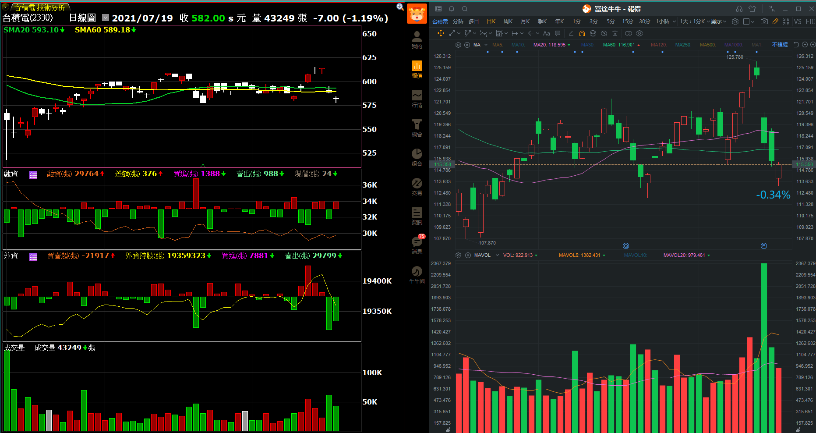Toggle the magnet snap tool
This screenshot has width=816, height=433.
point(582,33)
